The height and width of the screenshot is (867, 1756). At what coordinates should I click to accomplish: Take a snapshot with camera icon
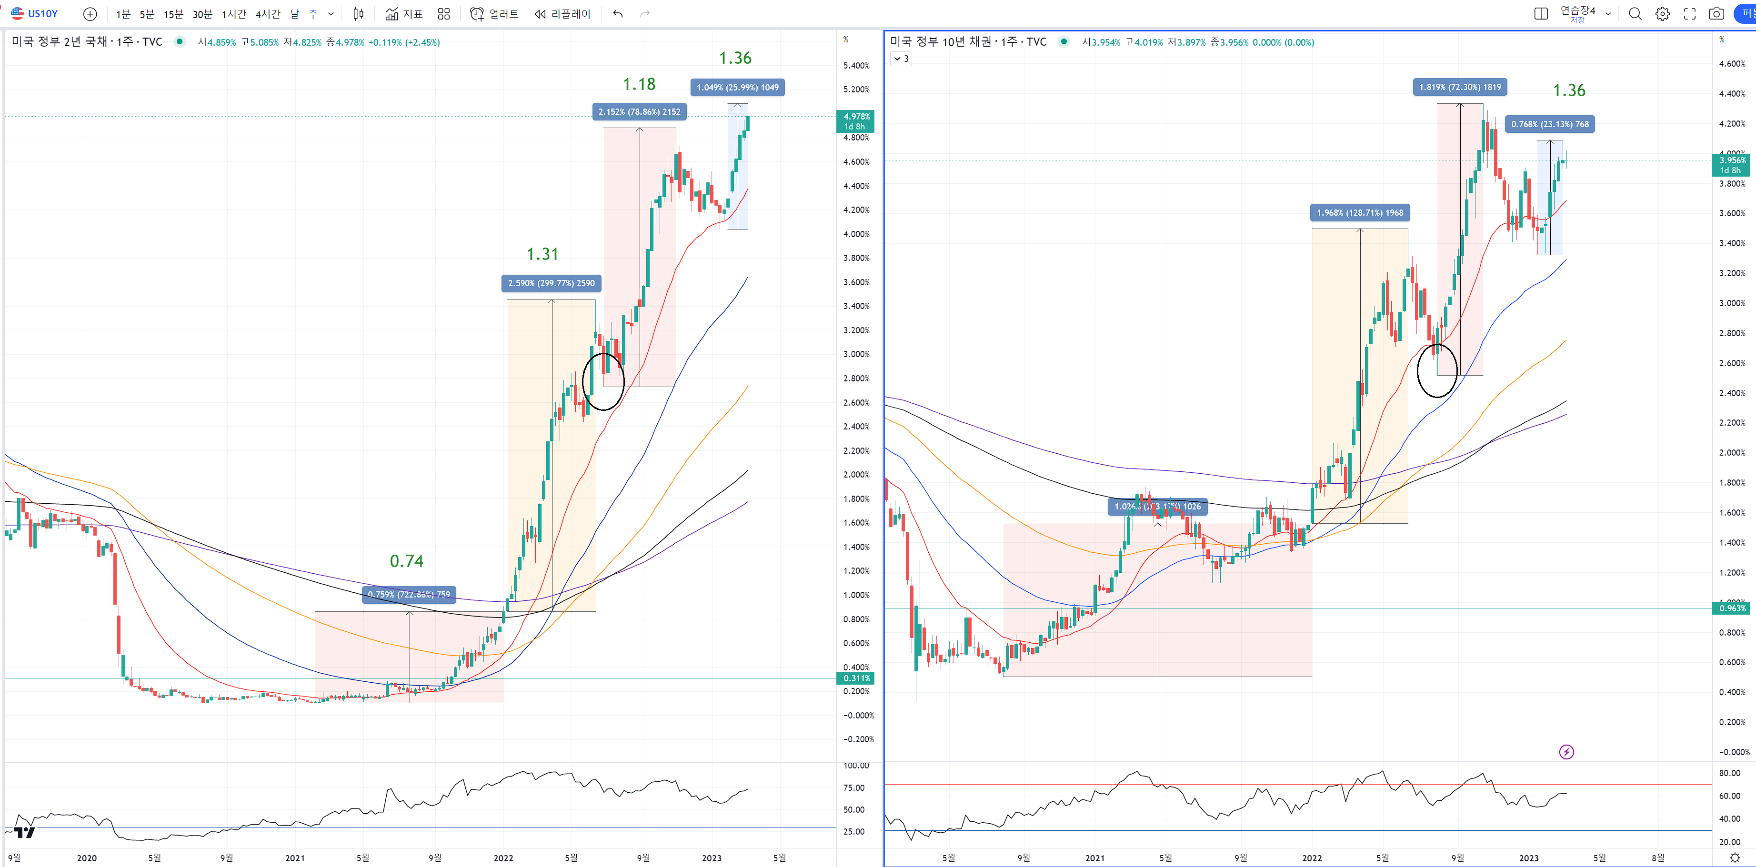click(x=1716, y=14)
